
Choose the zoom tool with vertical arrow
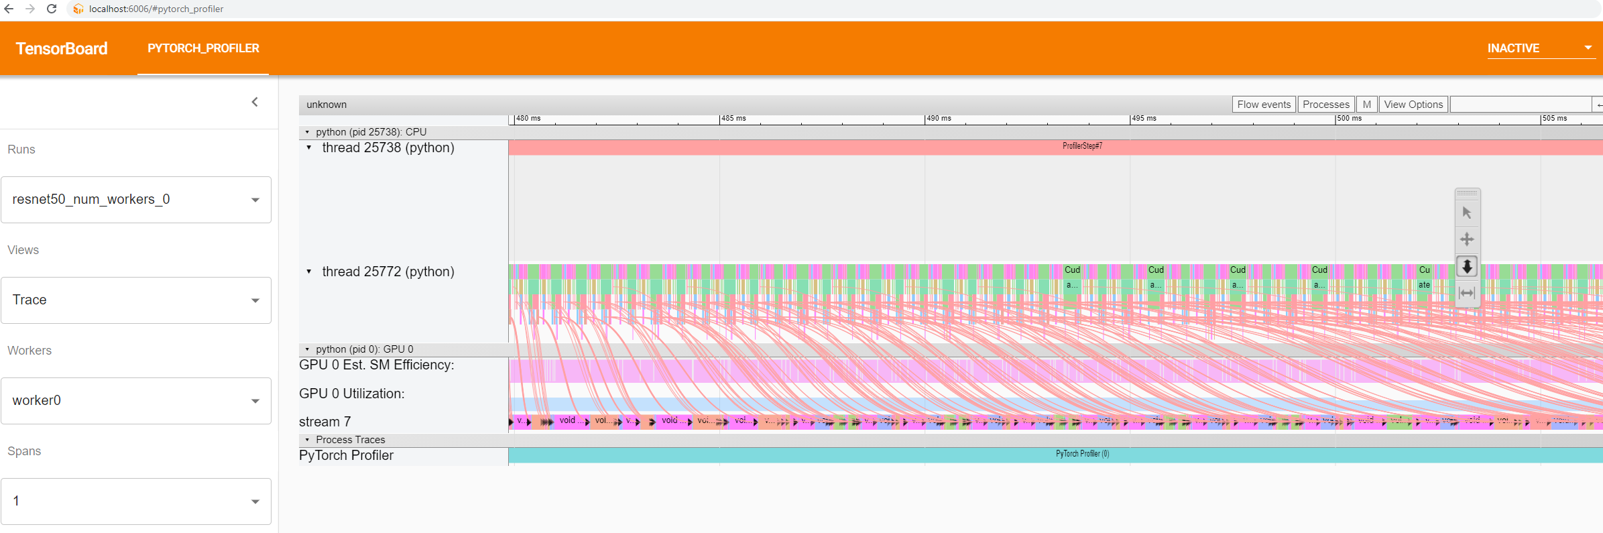pyautogui.click(x=1467, y=267)
